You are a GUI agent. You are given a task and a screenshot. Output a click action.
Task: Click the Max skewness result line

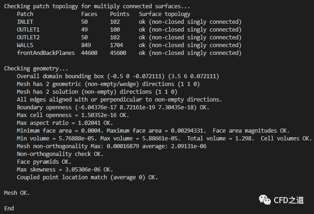pyautogui.click(x=64, y=169)
